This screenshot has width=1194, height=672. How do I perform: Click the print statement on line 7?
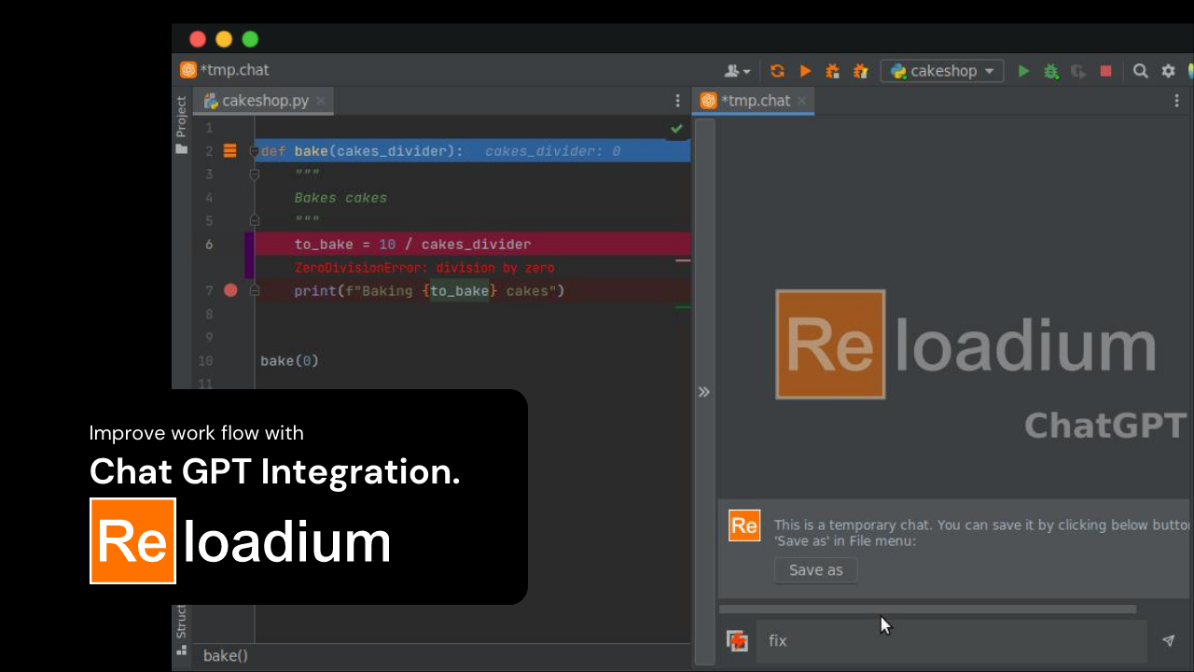(x=429, y=291)
